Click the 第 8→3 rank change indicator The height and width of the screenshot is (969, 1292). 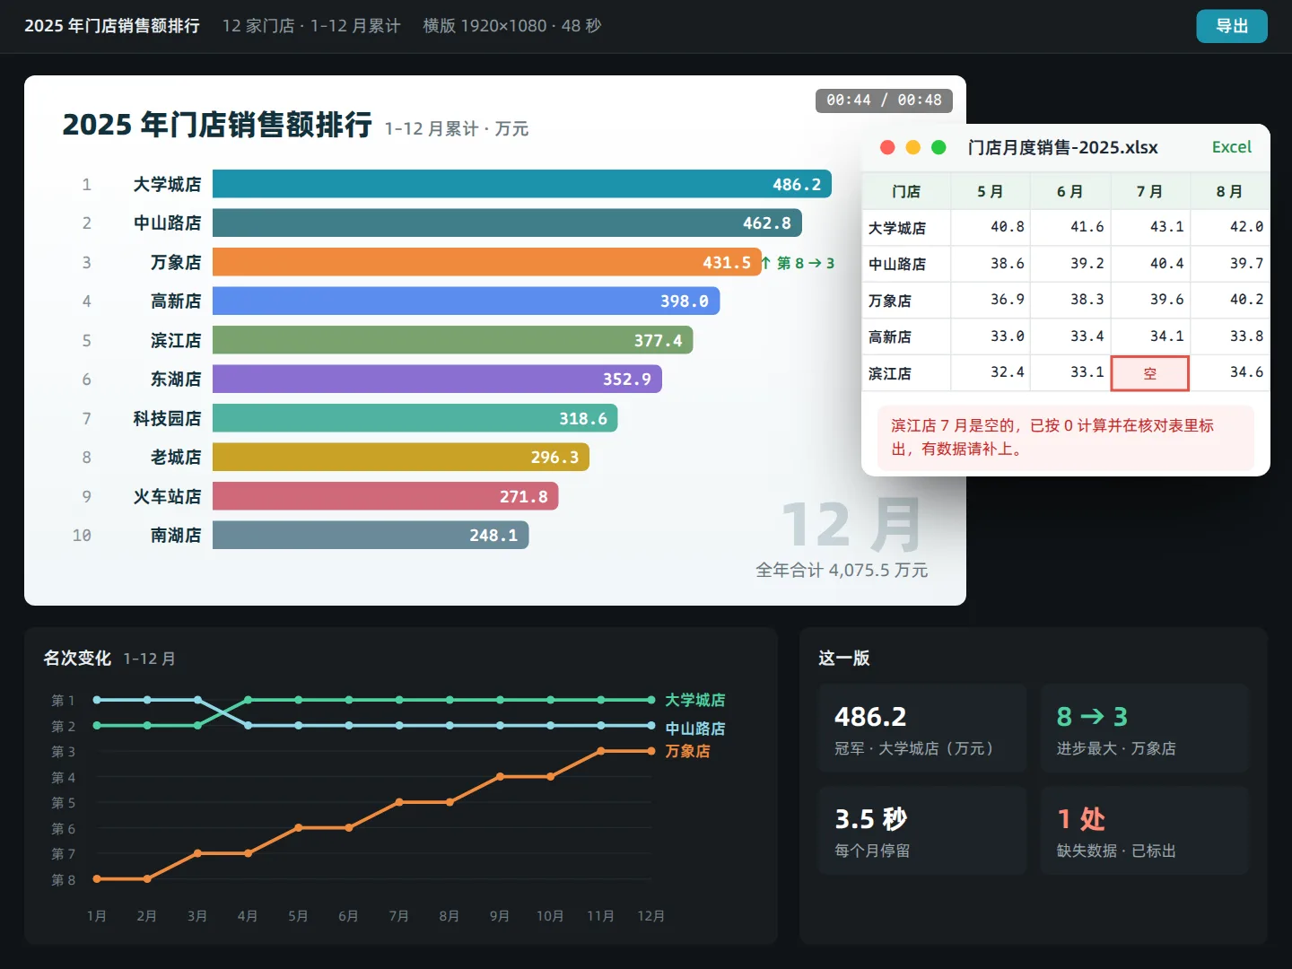click(798, 263)
